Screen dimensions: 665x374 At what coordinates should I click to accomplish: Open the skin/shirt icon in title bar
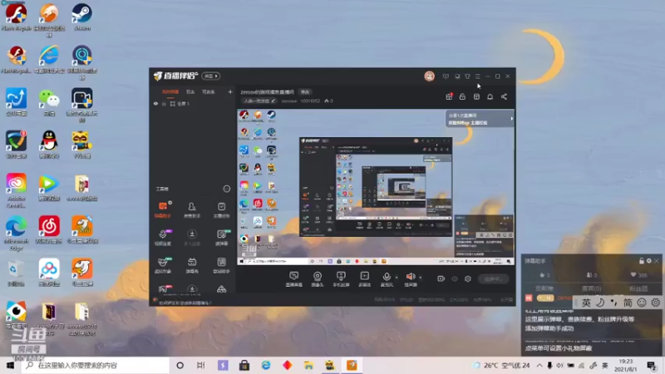click(x=467, y=76)
